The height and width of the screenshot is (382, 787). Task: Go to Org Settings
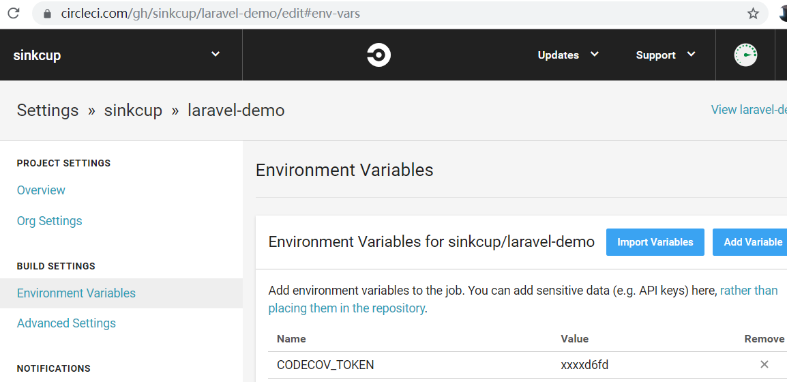pos(49,221)
